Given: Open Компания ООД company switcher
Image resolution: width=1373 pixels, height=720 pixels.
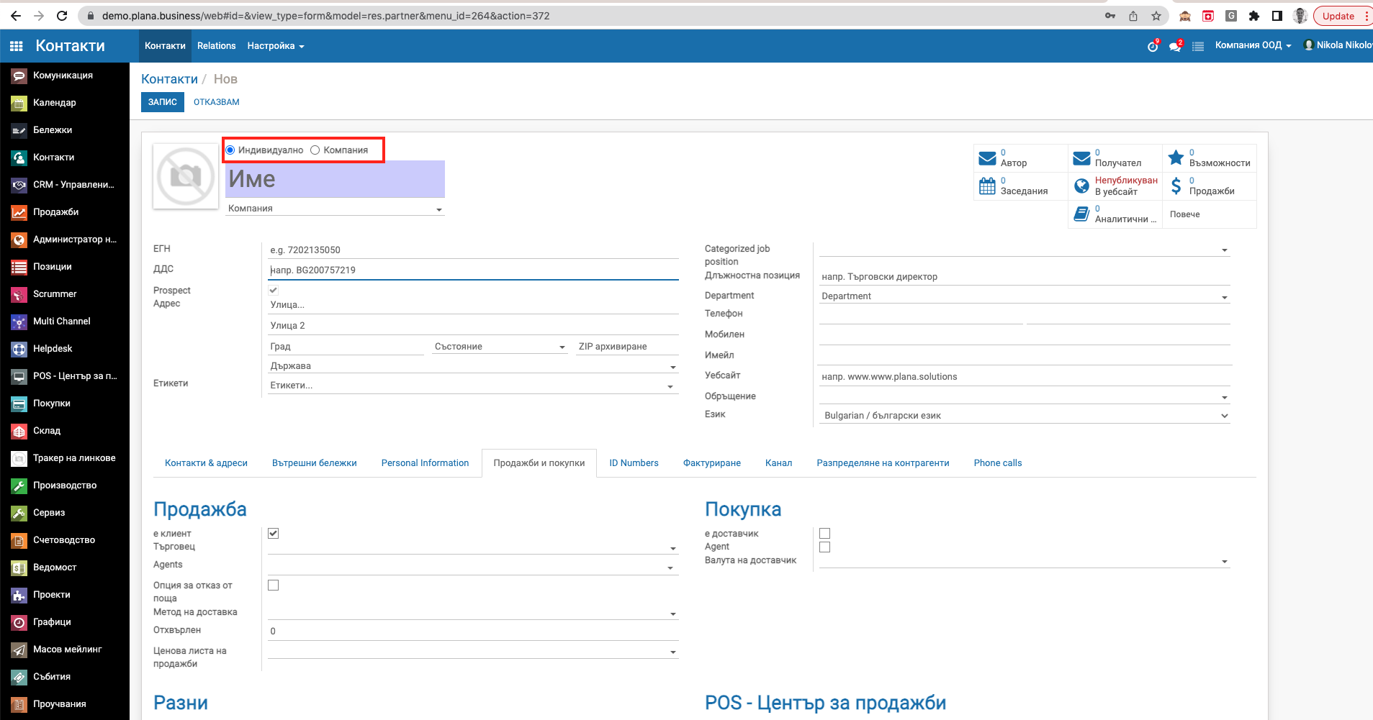Looking at the screenshot, I should [1253, 45].
